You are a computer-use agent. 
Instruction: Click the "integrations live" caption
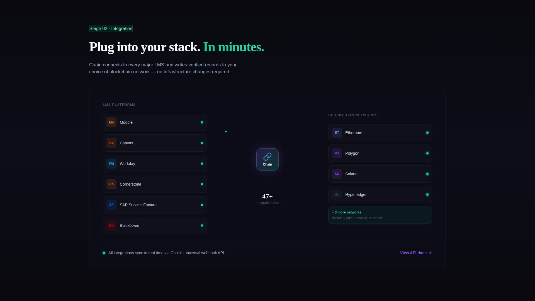[x=267, y=203]
